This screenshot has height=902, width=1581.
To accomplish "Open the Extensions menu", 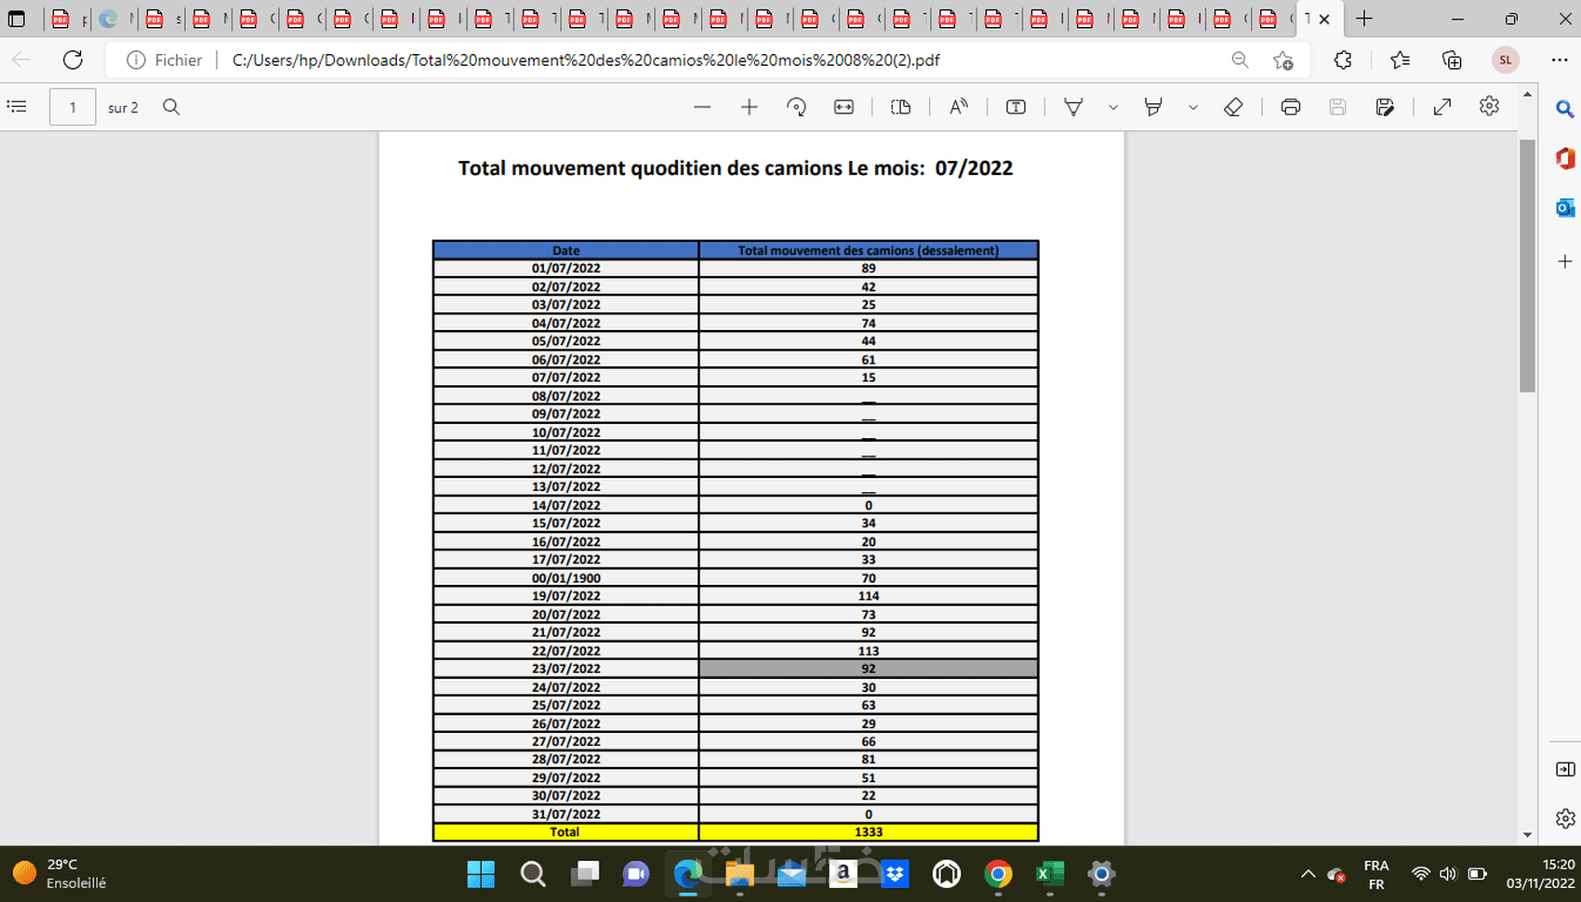I will click(1343, 60).
